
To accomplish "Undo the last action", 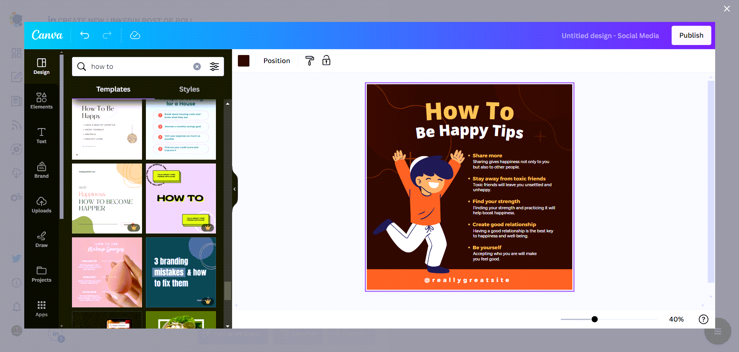I will (85, 35).
